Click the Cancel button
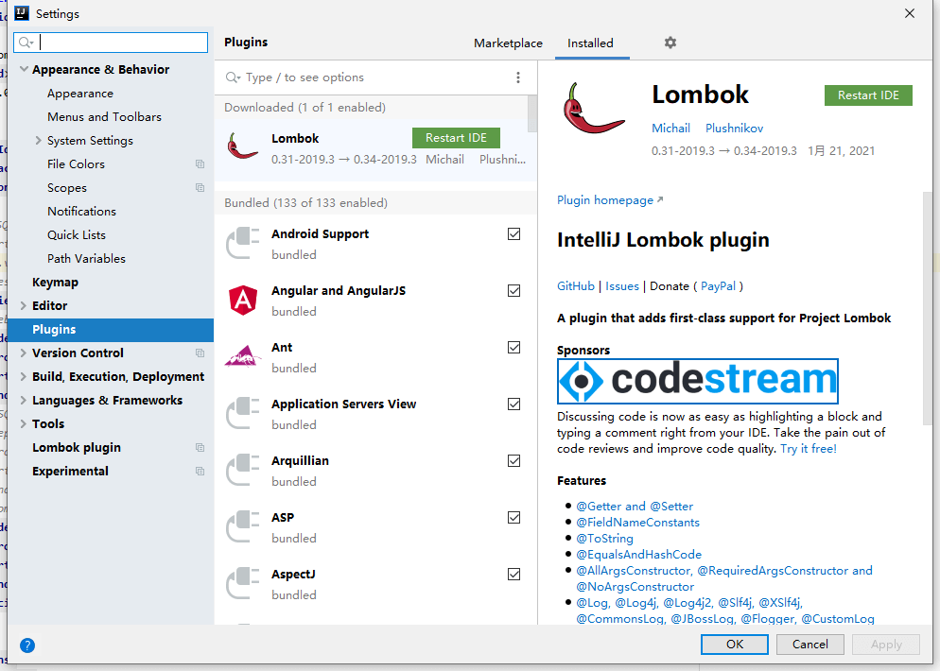The width and height of the screenshot is (940, 671). [809, 644]
